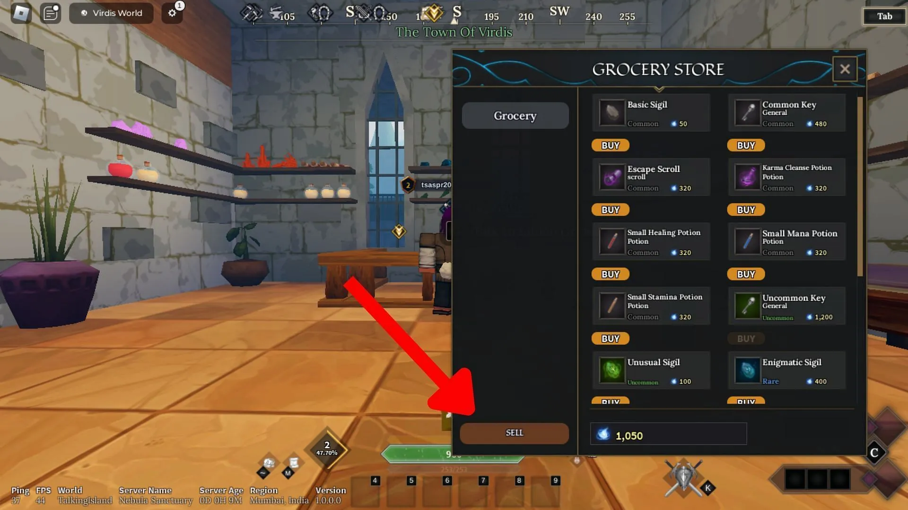Select the Common Key icon

point(745,113)
